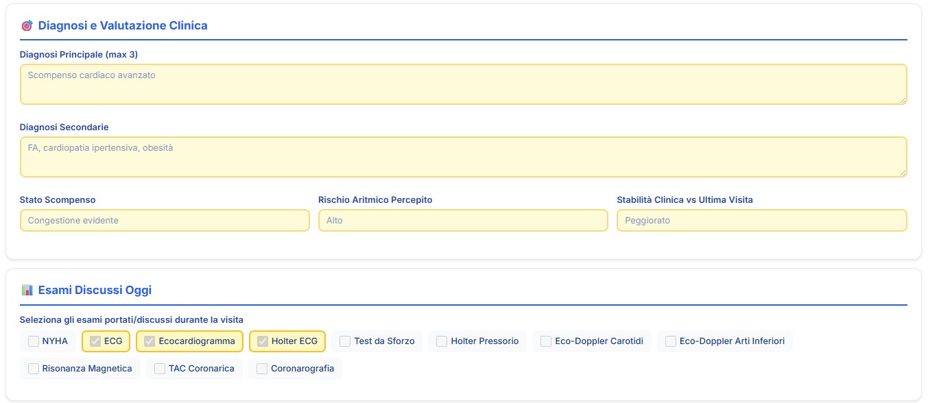Click the resize handle of Diagnosi Secondarie textarea

[903, 172]
